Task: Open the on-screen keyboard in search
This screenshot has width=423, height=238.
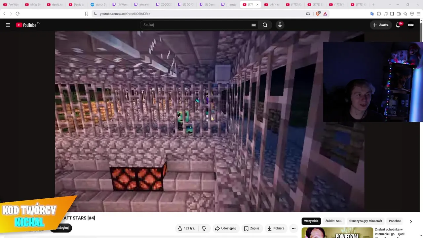Action: tap(253, 25)
